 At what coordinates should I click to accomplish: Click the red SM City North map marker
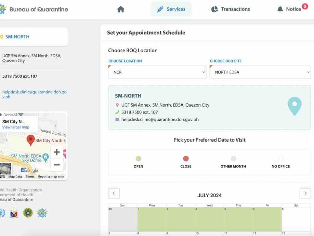30,140
